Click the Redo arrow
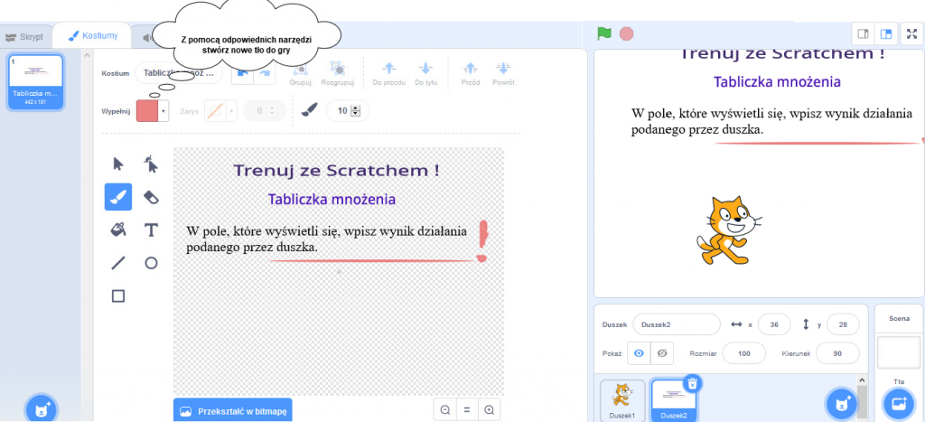This screenshot has width=925, height=422. click(264, 72)
